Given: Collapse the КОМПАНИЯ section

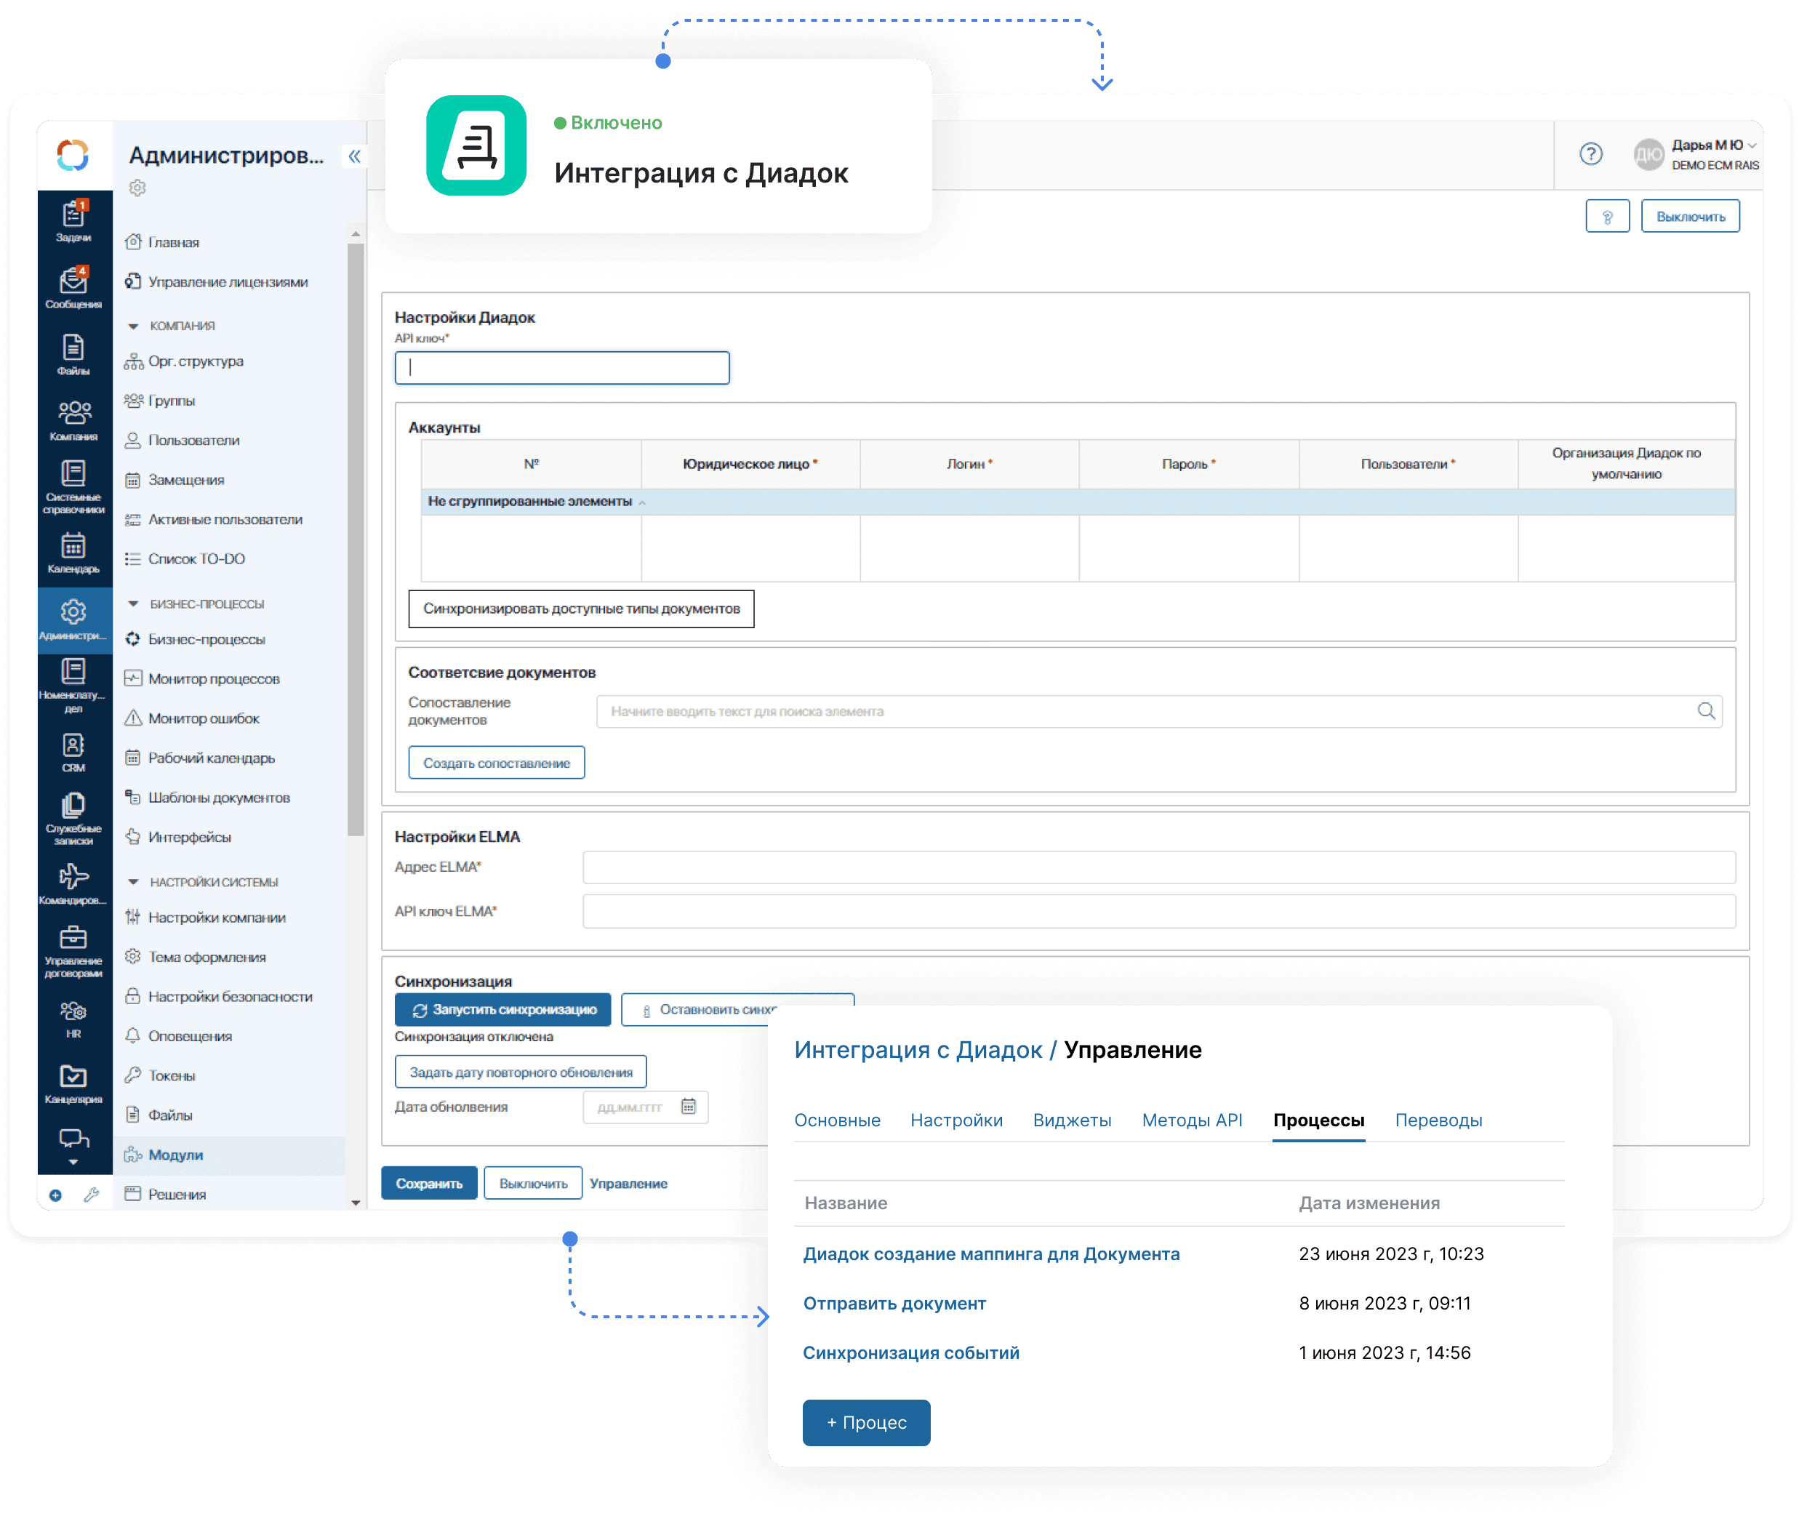Looking at the screenshot, I should (133, 326).
